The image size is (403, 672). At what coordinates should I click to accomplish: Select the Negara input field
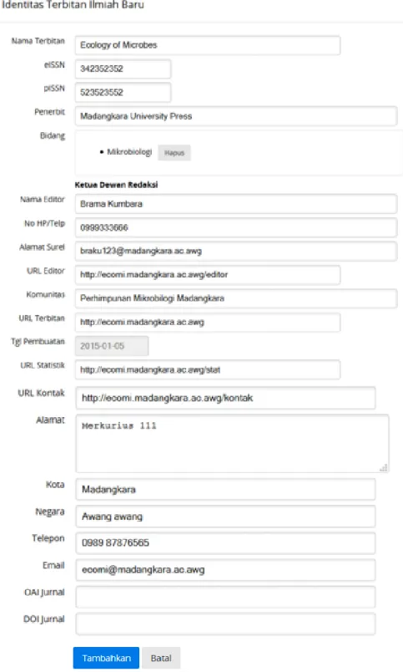(226, 516)
